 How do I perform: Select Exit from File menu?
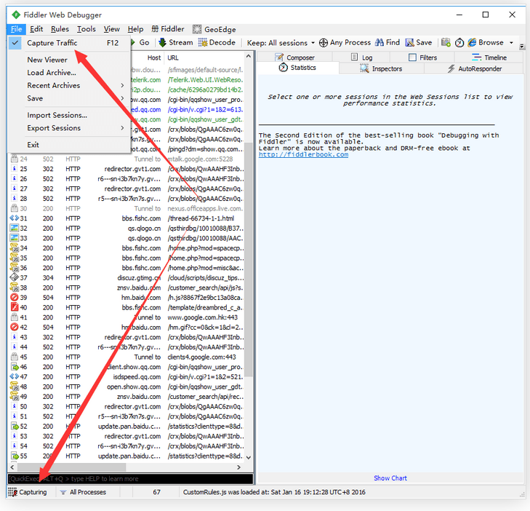click(x=33, y=145)
